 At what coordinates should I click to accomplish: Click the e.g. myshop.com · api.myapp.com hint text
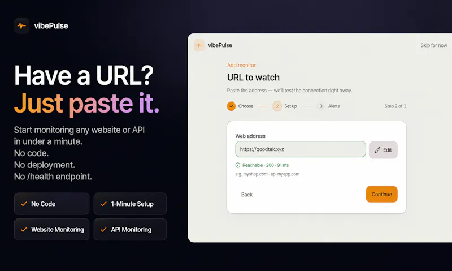[267, 174]
